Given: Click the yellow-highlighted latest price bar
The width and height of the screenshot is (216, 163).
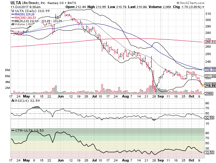Looking at the screenshot, I should coord(202,85).
